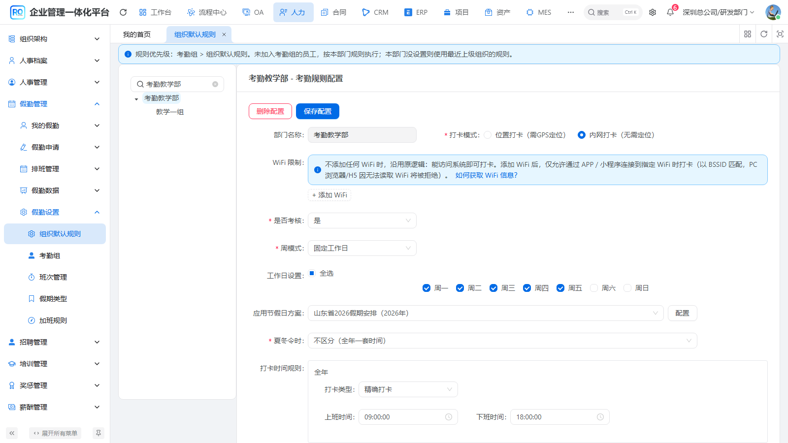Viewport: 788px width, 443px height.
Task: Click the 下班时间 input field
Action: click(560, 417)
